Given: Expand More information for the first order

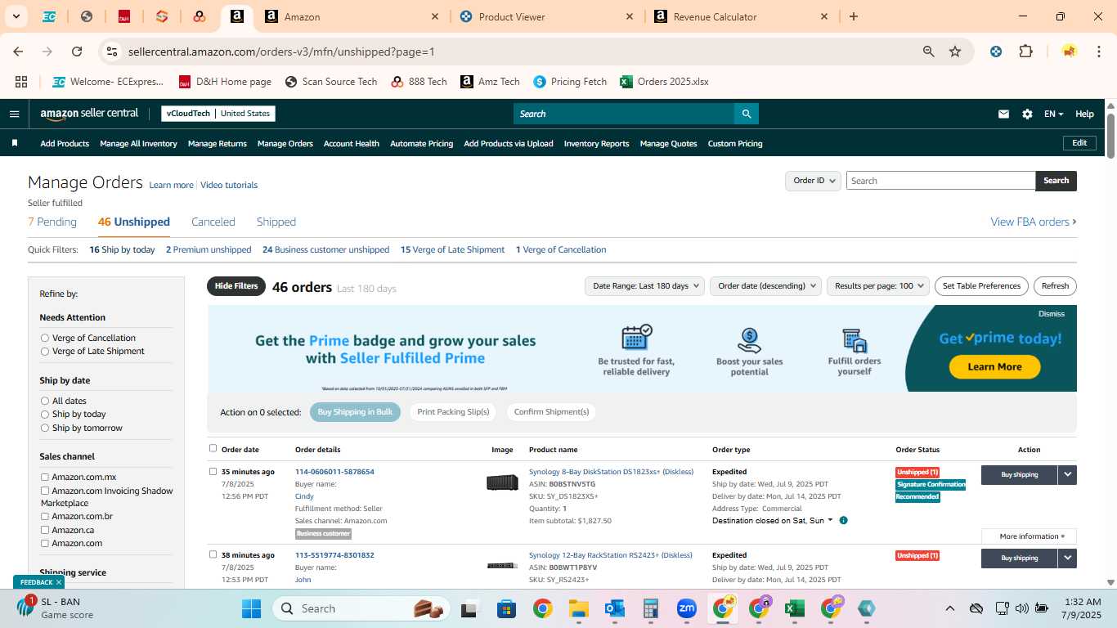Looking at the screenshot, I should coord(1029,536).
